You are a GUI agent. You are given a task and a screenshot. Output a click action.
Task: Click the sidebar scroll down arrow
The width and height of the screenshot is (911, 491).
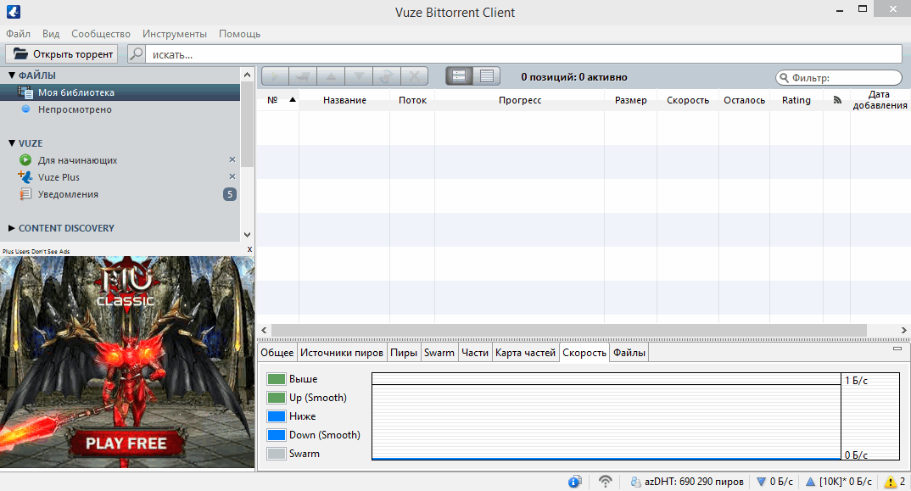pyautogui.click(x=248, y=235)
